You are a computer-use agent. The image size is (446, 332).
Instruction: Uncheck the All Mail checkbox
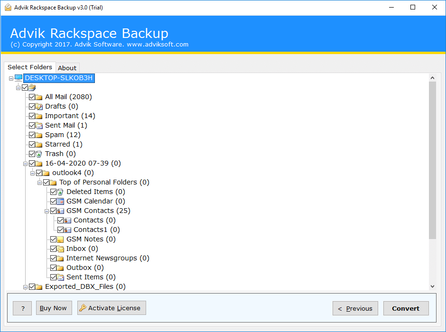point(32,97)
